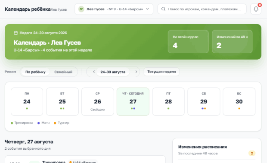Click the Четверг, 27 августа heading
The height and width of the screenshot is (163, 267).
pyautogui.click(x=29, y=142)
